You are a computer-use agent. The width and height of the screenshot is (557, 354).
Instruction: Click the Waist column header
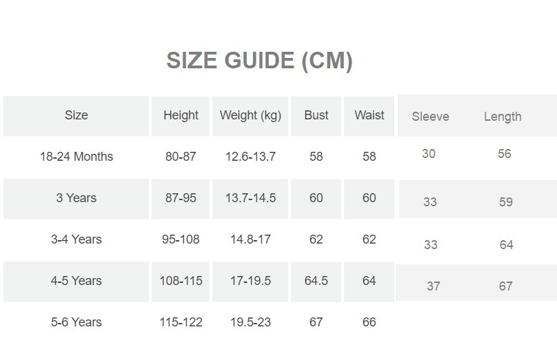[369, 115]
